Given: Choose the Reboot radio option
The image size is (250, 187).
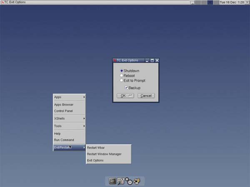Looking at the screenshot, I should pyautogui.click(x=122, y=76).
